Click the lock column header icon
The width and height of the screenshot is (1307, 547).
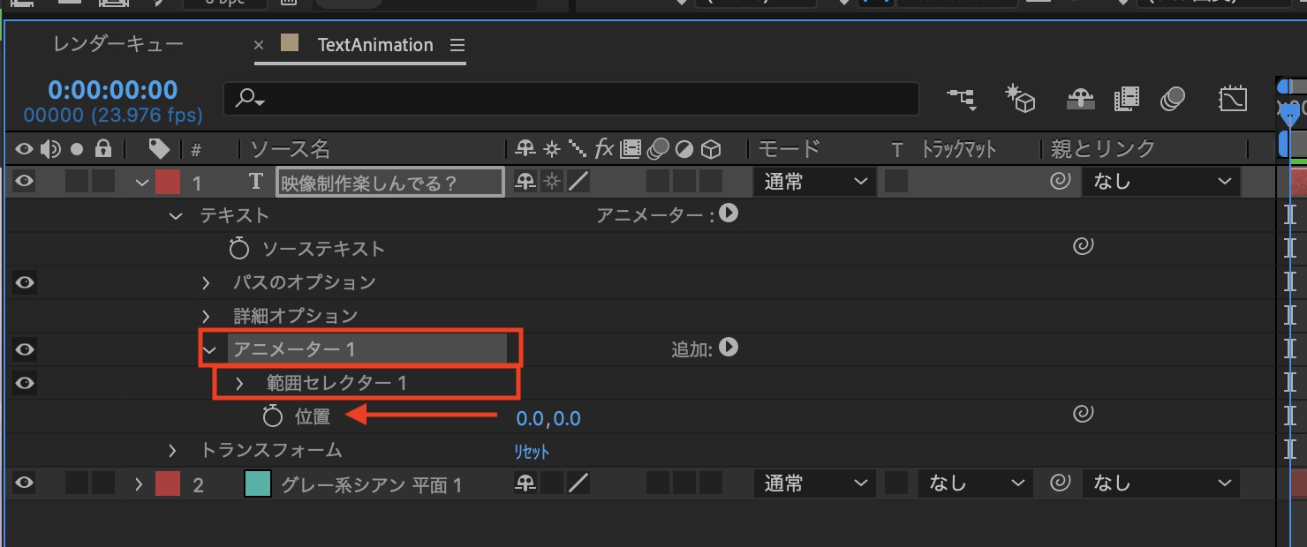pos(103,148)
